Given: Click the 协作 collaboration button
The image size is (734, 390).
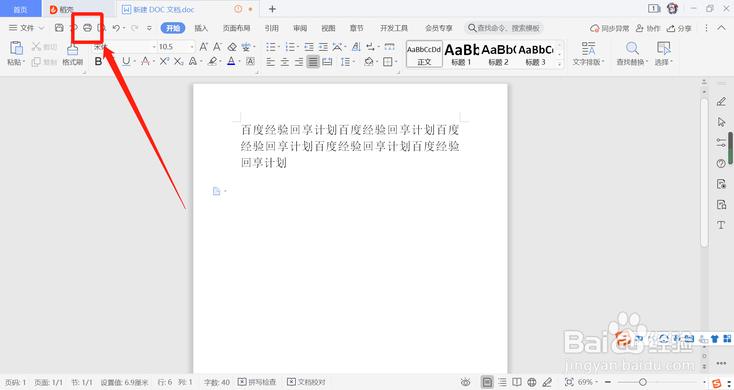Looking at the screenshot, I should pyautogui.click(x=648, y=28).
